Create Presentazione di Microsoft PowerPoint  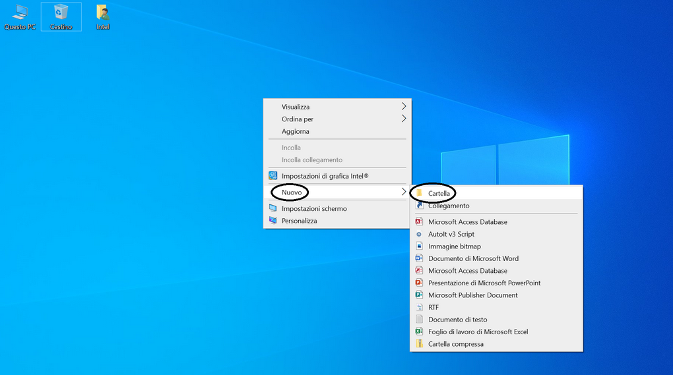(497, 283)
